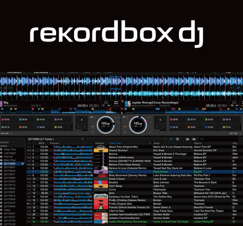Click the deck 1 tempo jog dial showing 123.00
The width and height of the screenshot is (243, 226).
point(106,125)
